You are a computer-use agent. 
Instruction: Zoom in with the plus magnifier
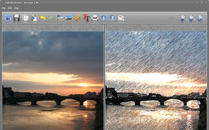coord(201,18)
